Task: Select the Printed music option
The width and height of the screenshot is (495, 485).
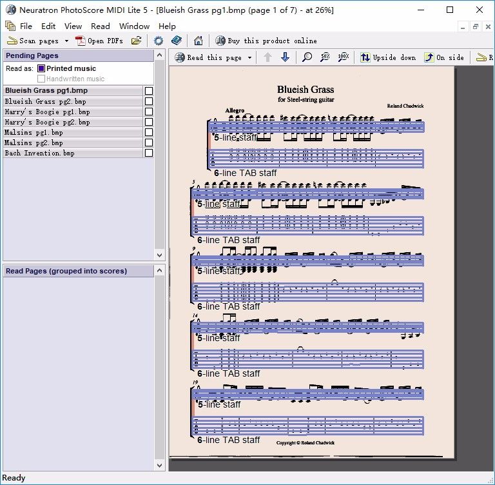Action: coord(41,68)
